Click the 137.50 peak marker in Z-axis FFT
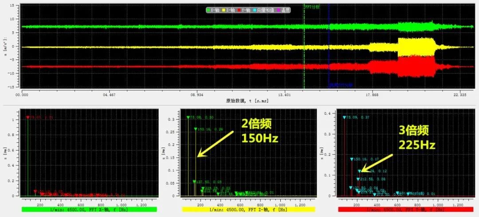 tap(194, 182)
